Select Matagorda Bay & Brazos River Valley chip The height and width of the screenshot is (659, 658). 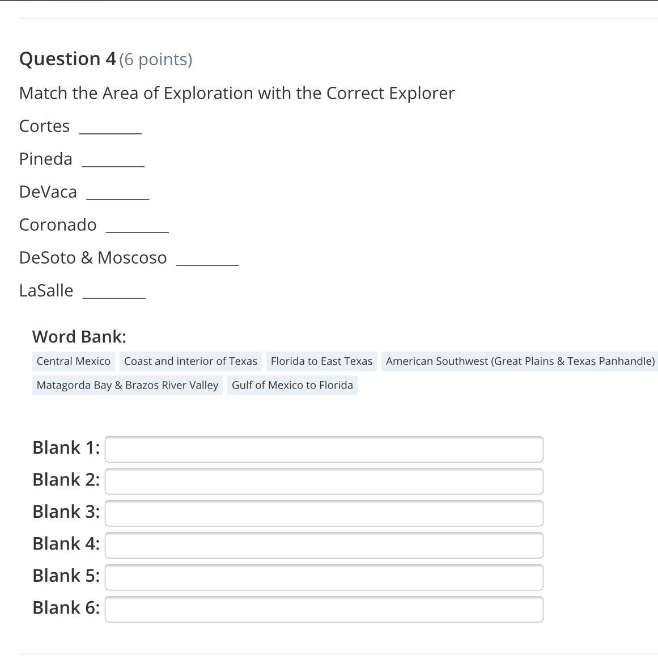[x=128, y=385]
